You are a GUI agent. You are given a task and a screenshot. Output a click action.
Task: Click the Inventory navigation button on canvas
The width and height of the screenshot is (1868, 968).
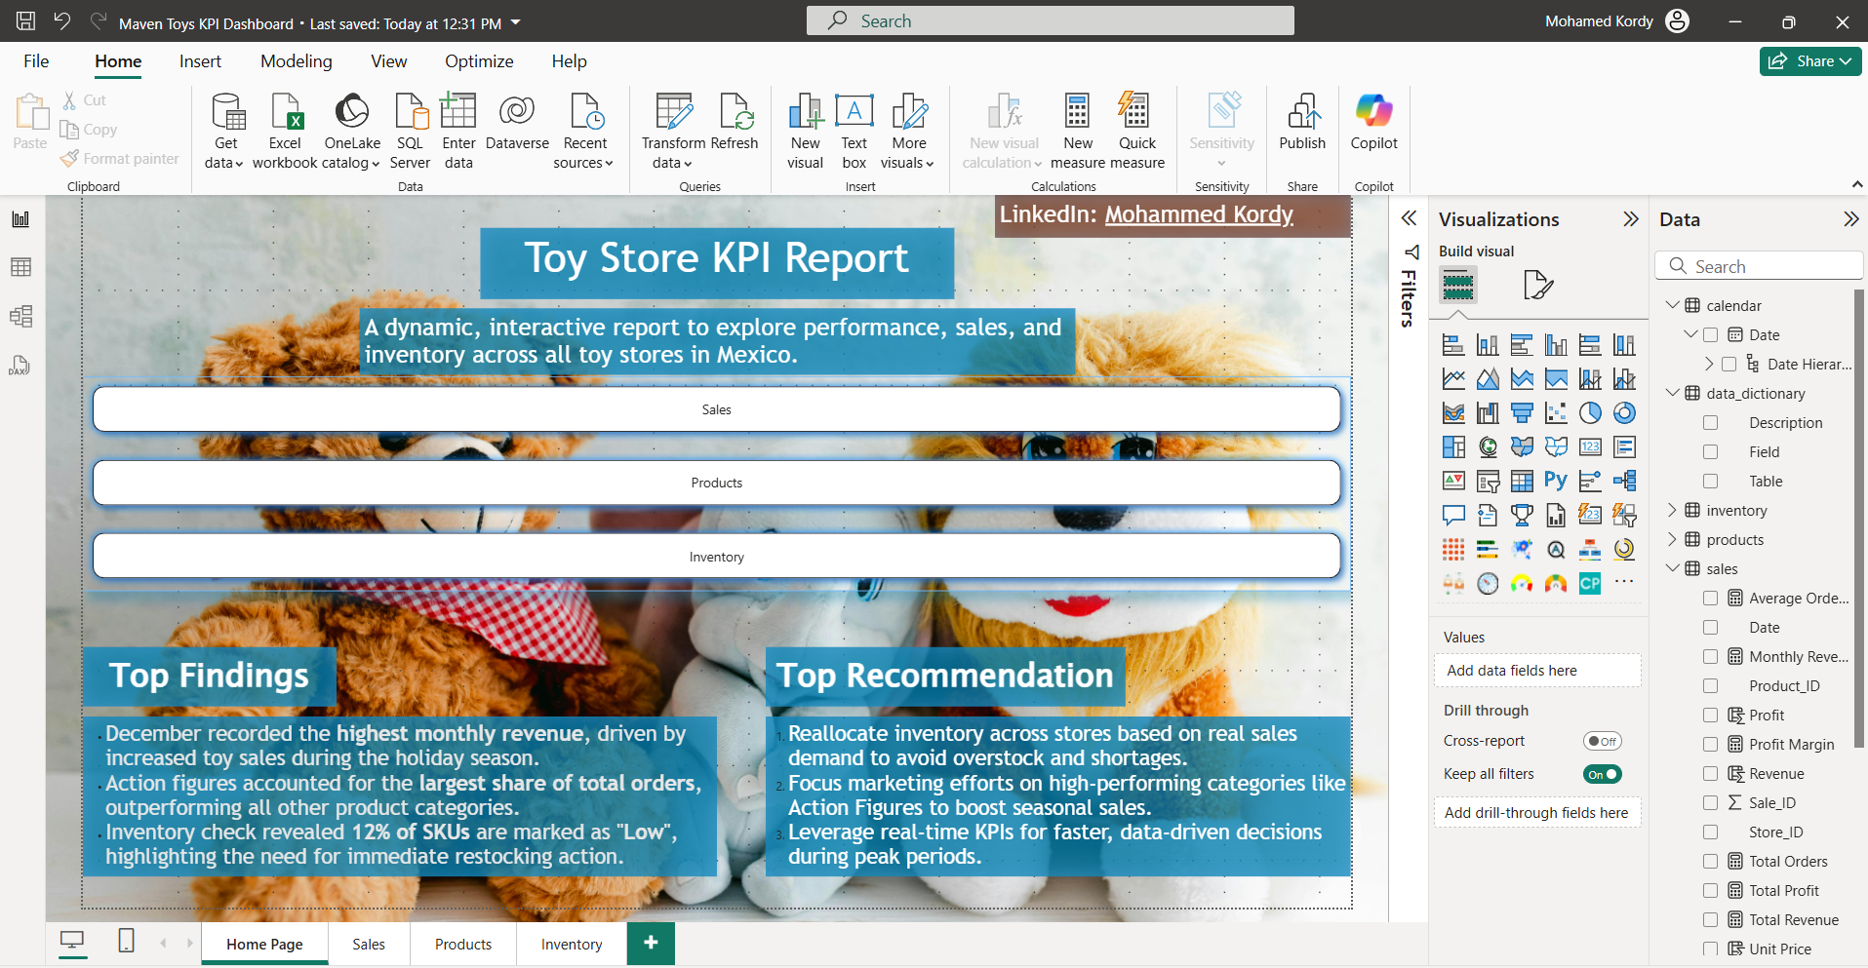[x=717, y=557]
